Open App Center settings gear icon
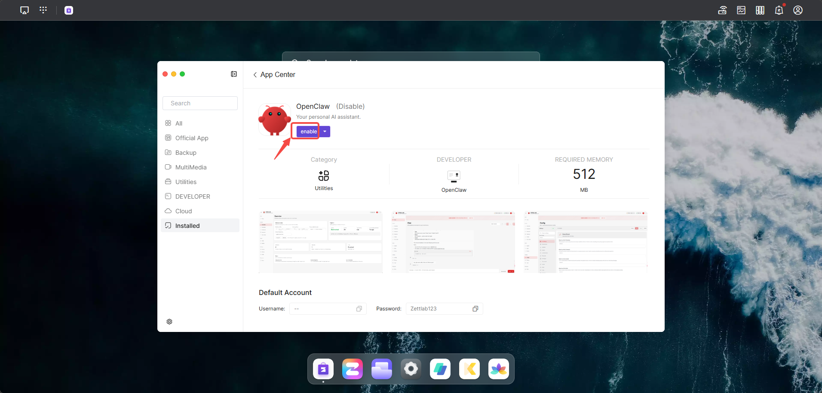This screenshot has height=393, width=822. click(x=169, y=322)
